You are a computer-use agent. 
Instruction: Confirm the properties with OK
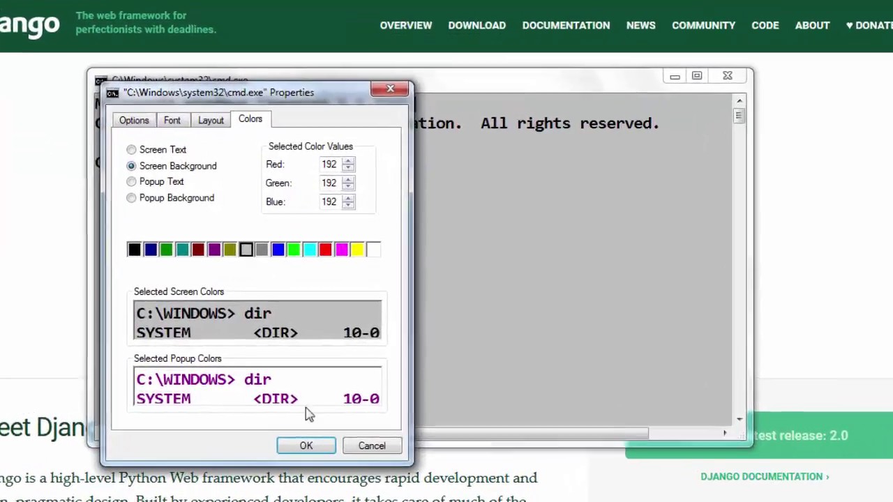point(306,446)
